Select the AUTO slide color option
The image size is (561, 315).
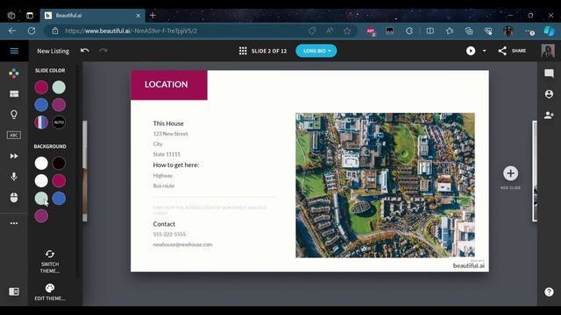click(59, 122)
